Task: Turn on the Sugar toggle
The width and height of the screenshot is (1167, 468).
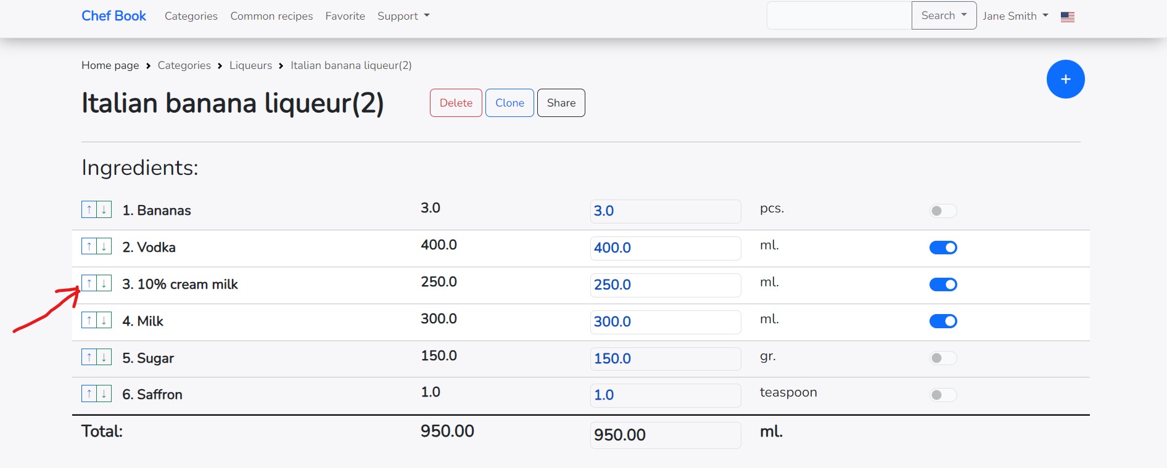Action: click(942, 358)
